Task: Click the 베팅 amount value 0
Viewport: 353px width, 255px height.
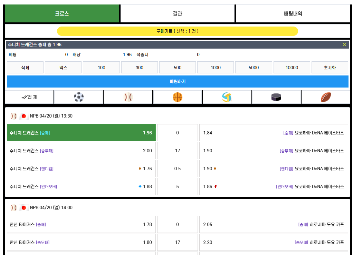Action: (66, 54)
